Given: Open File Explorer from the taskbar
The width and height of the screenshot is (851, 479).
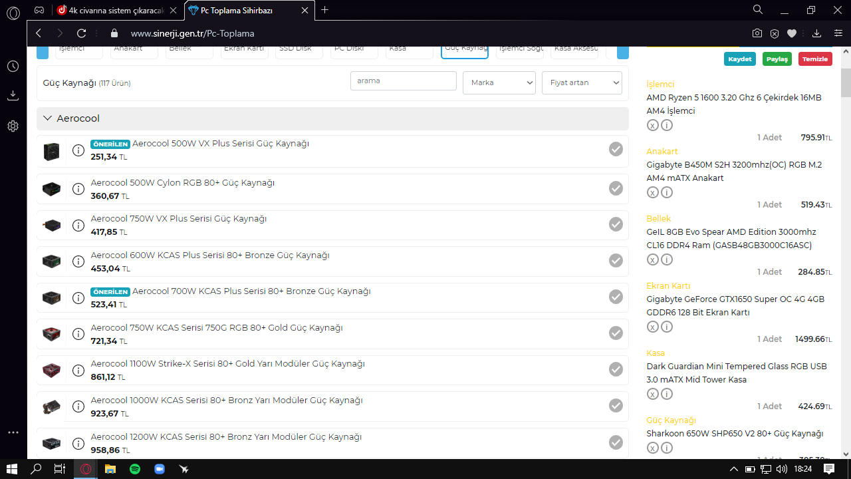Looking at the screenshot, I should [x=110, y=469].
